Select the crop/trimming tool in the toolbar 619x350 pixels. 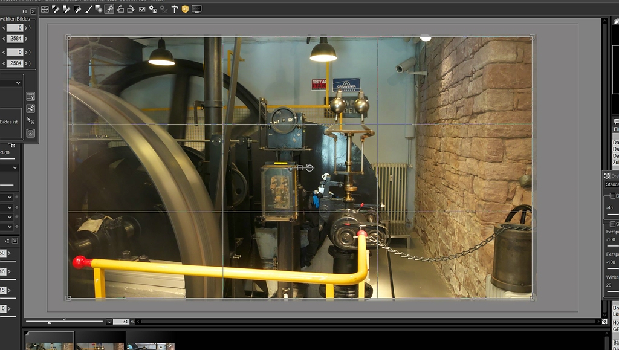(109, 9)
